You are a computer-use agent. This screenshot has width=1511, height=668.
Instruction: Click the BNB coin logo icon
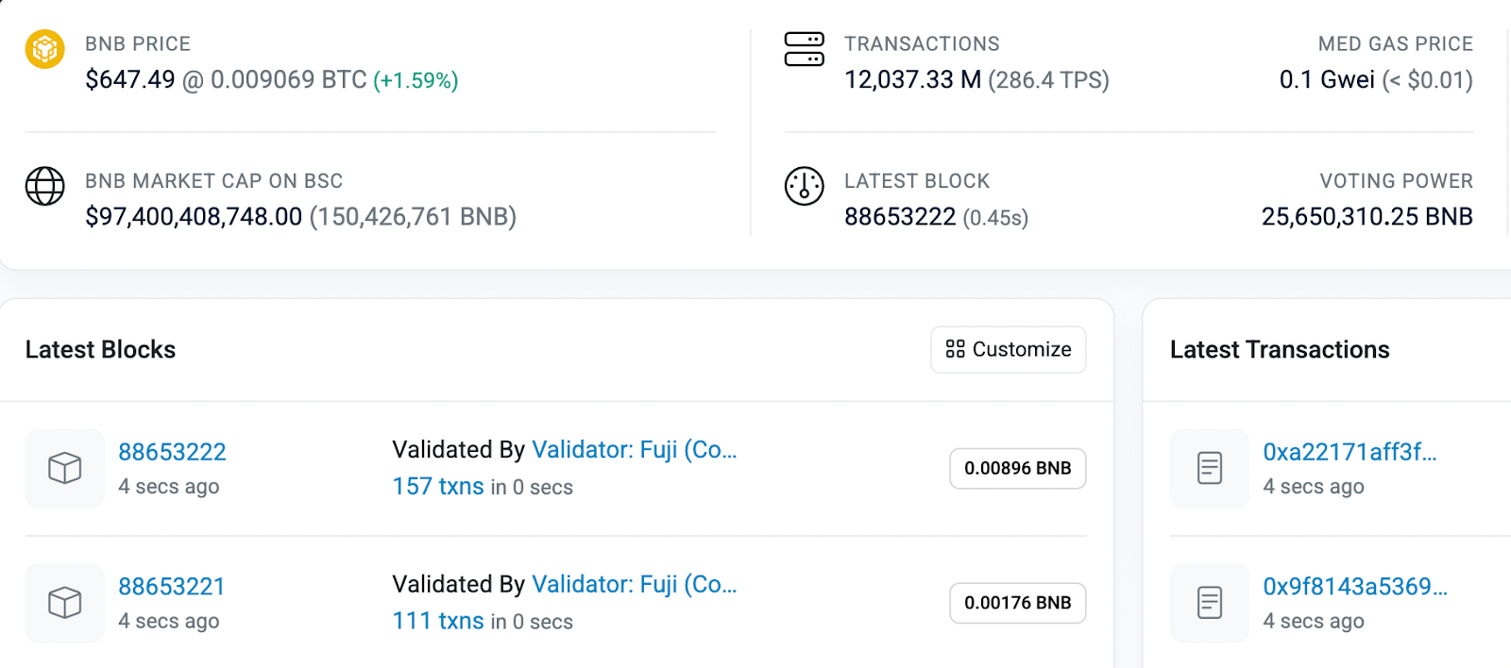coord(44,49)
